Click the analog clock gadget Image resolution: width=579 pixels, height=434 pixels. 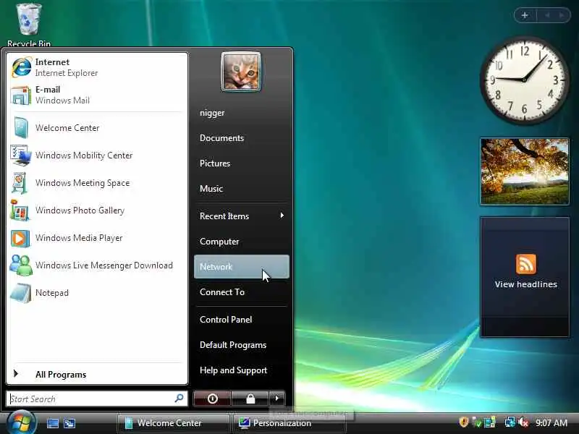tap(524, 80)
